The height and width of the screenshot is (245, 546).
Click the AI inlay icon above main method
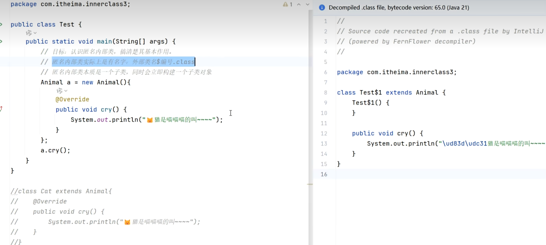[29, 33]
